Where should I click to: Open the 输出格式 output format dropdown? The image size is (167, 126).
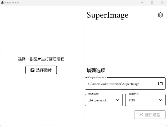(x=145, y=100)
